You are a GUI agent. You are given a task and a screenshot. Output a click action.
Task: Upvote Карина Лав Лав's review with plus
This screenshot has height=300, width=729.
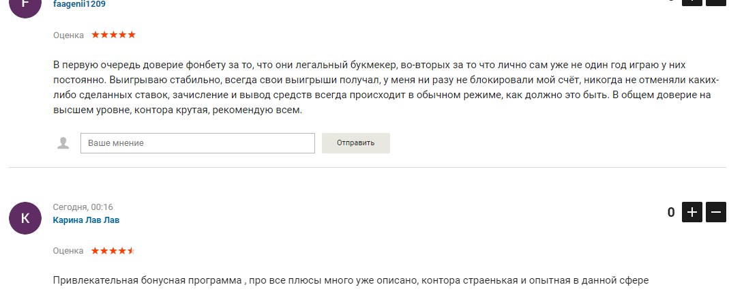(691, 212)
